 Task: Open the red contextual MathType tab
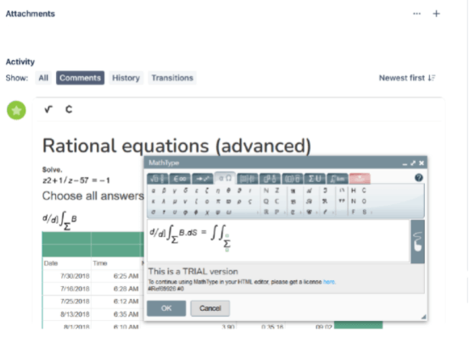click(360, 179)
